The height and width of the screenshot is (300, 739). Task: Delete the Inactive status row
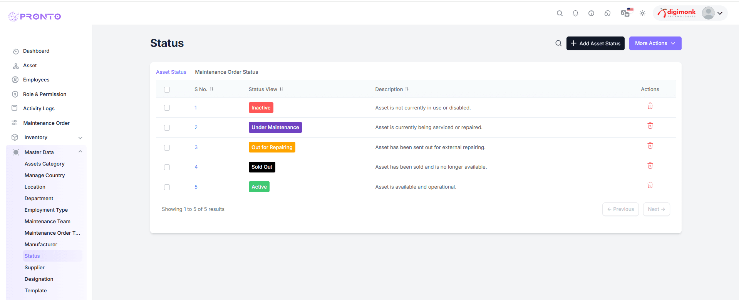click(x=650, y=106)
